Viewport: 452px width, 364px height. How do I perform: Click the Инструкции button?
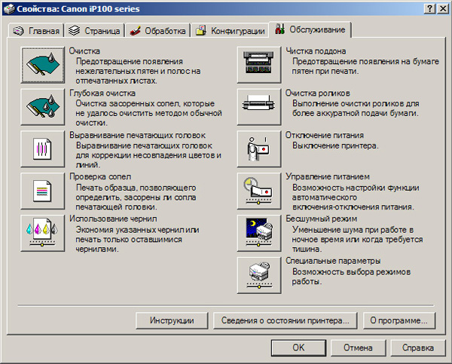(x=172, y=320)
